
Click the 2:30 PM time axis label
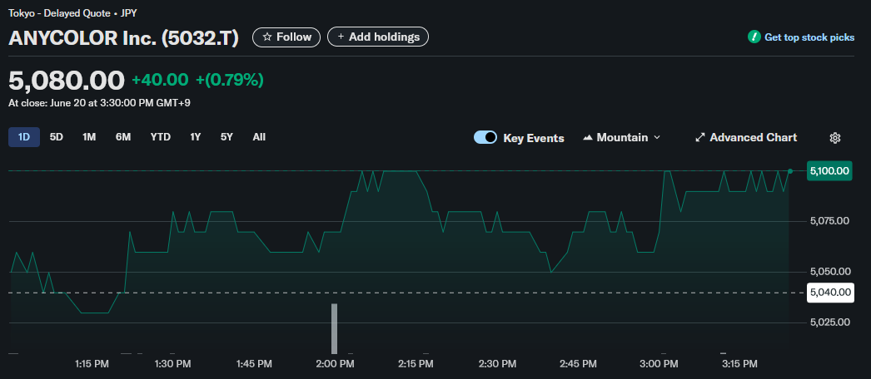[x=497, y=364]
